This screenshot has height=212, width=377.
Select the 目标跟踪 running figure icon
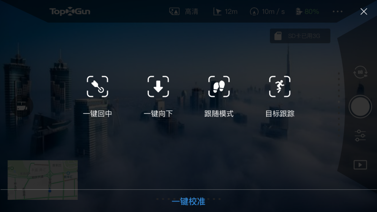point(280,86)
